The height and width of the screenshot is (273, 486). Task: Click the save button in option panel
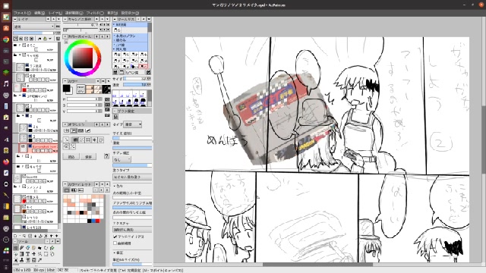(x=88, y=157)
